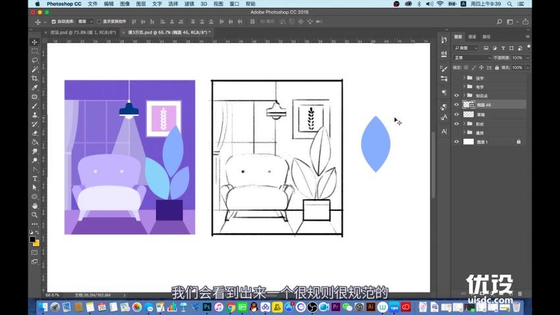Hide the 图层 1 layer

pos(457,142)
